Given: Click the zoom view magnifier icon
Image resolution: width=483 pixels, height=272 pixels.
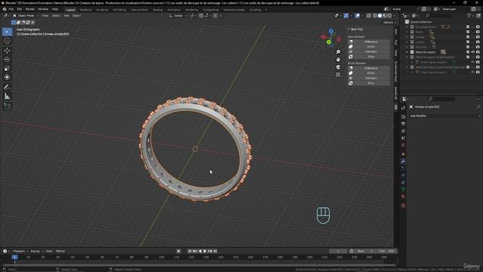Looking at the screenshot, I should (x=338, y=52).
